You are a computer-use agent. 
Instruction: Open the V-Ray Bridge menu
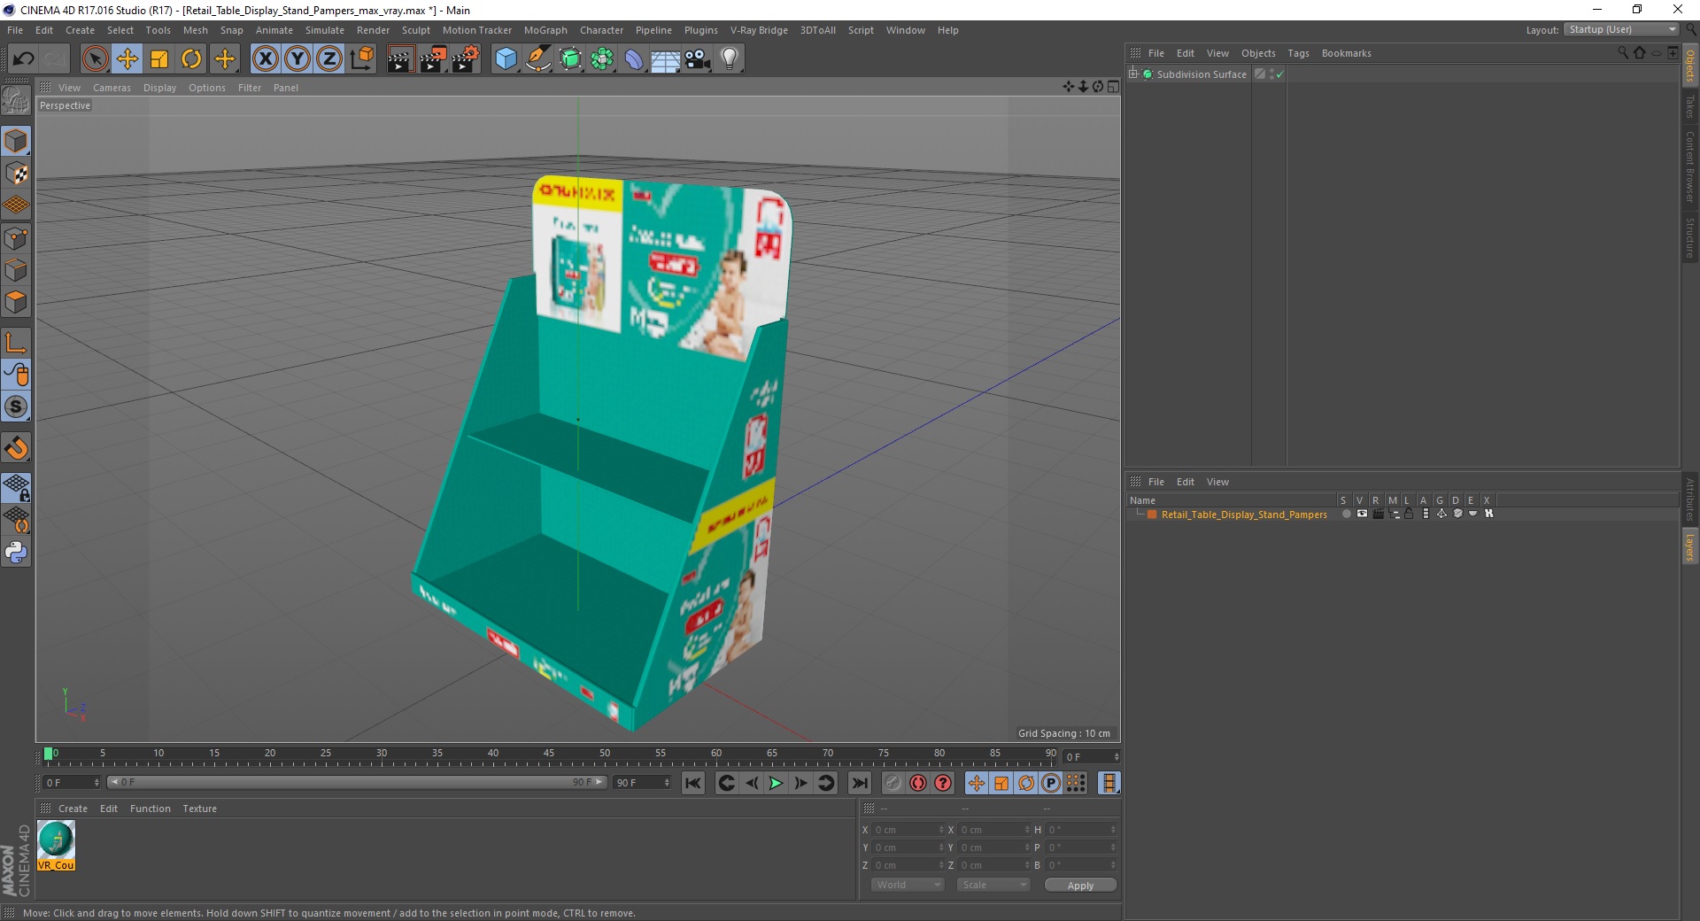[x=759, y=30]
